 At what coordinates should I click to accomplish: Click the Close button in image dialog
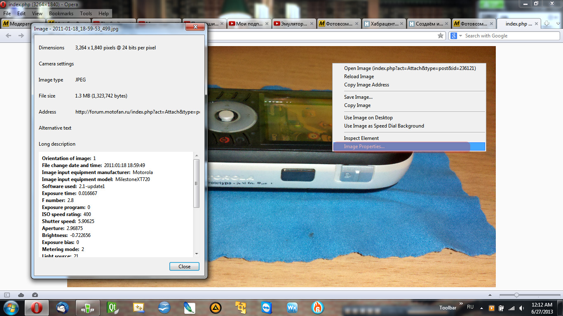point(184,267)
